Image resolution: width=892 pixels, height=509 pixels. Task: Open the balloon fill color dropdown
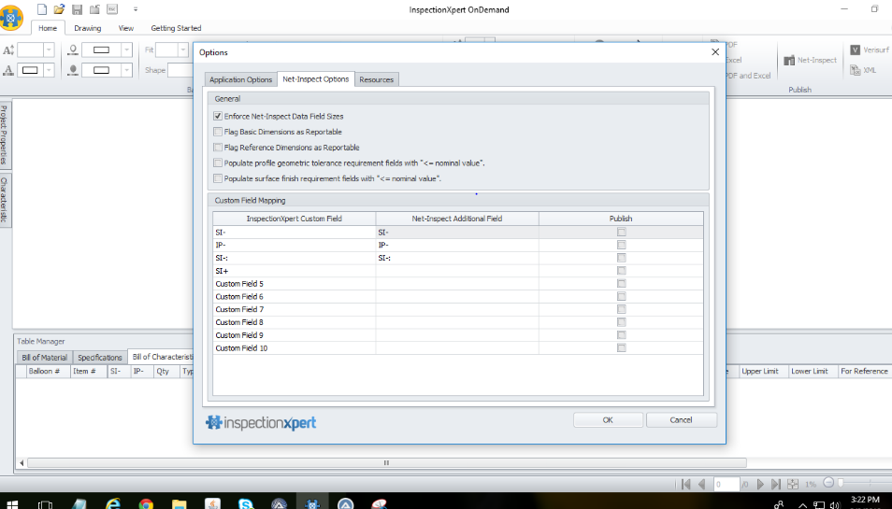[x=127, y=70]
